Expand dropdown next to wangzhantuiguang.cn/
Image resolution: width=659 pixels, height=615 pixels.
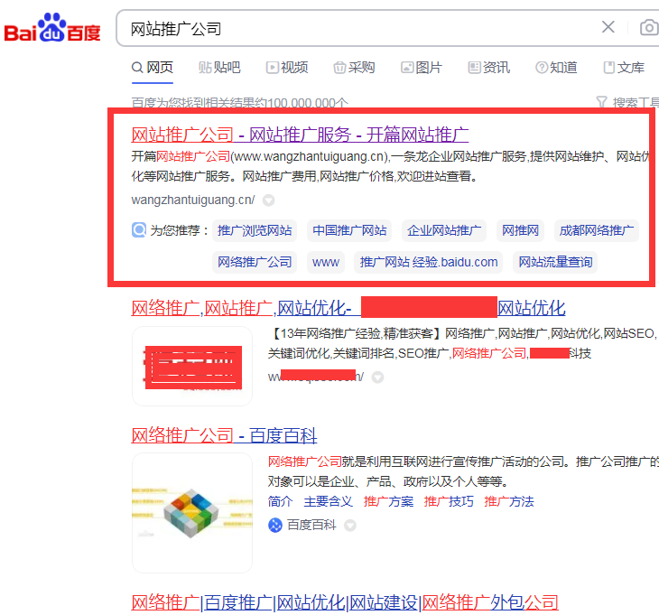268,200
